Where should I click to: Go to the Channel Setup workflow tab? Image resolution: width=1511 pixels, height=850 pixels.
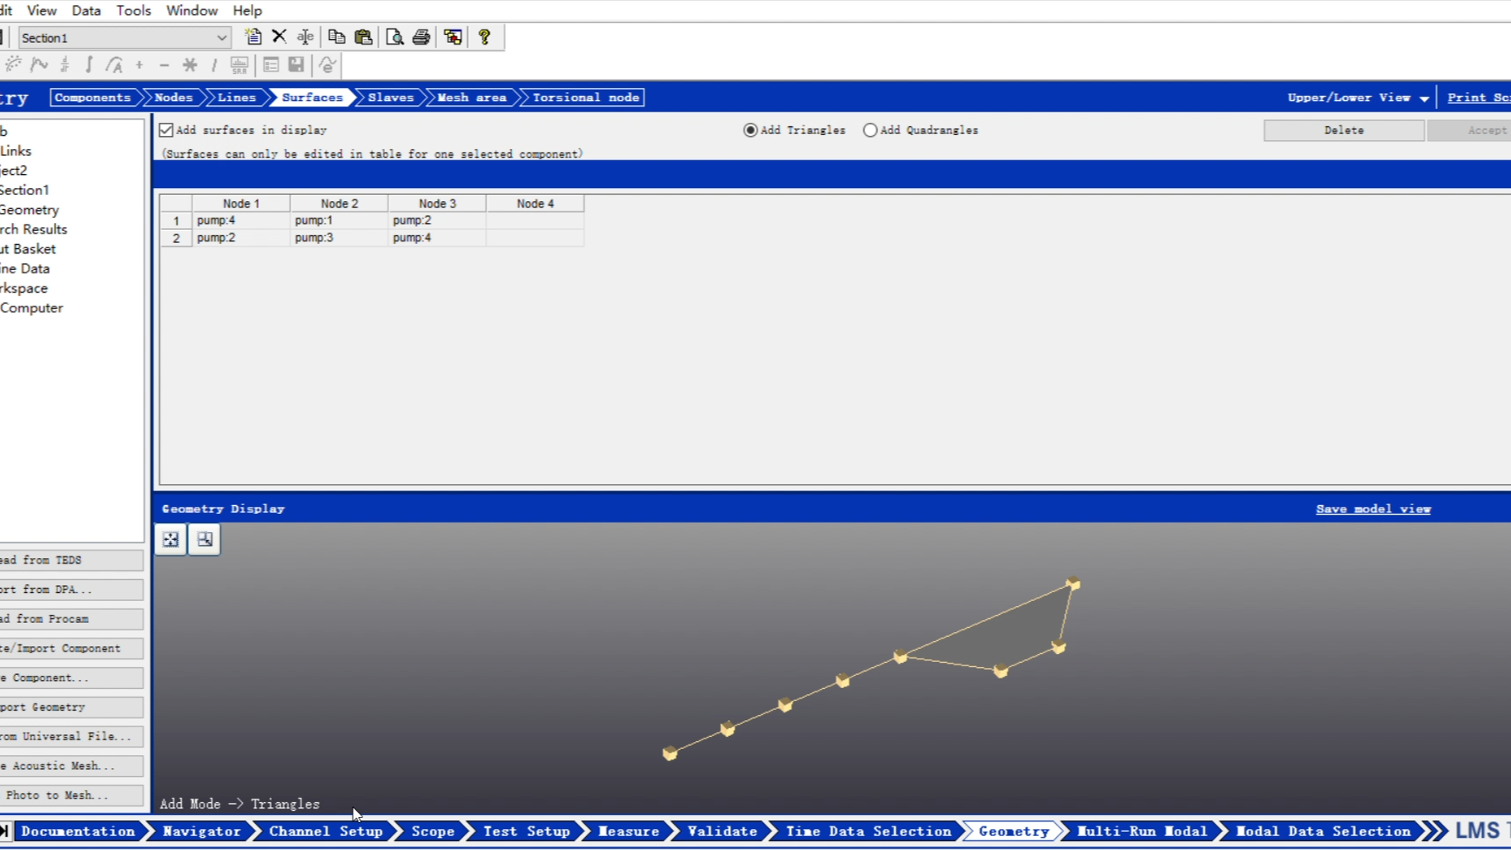[x=326, y=832]
